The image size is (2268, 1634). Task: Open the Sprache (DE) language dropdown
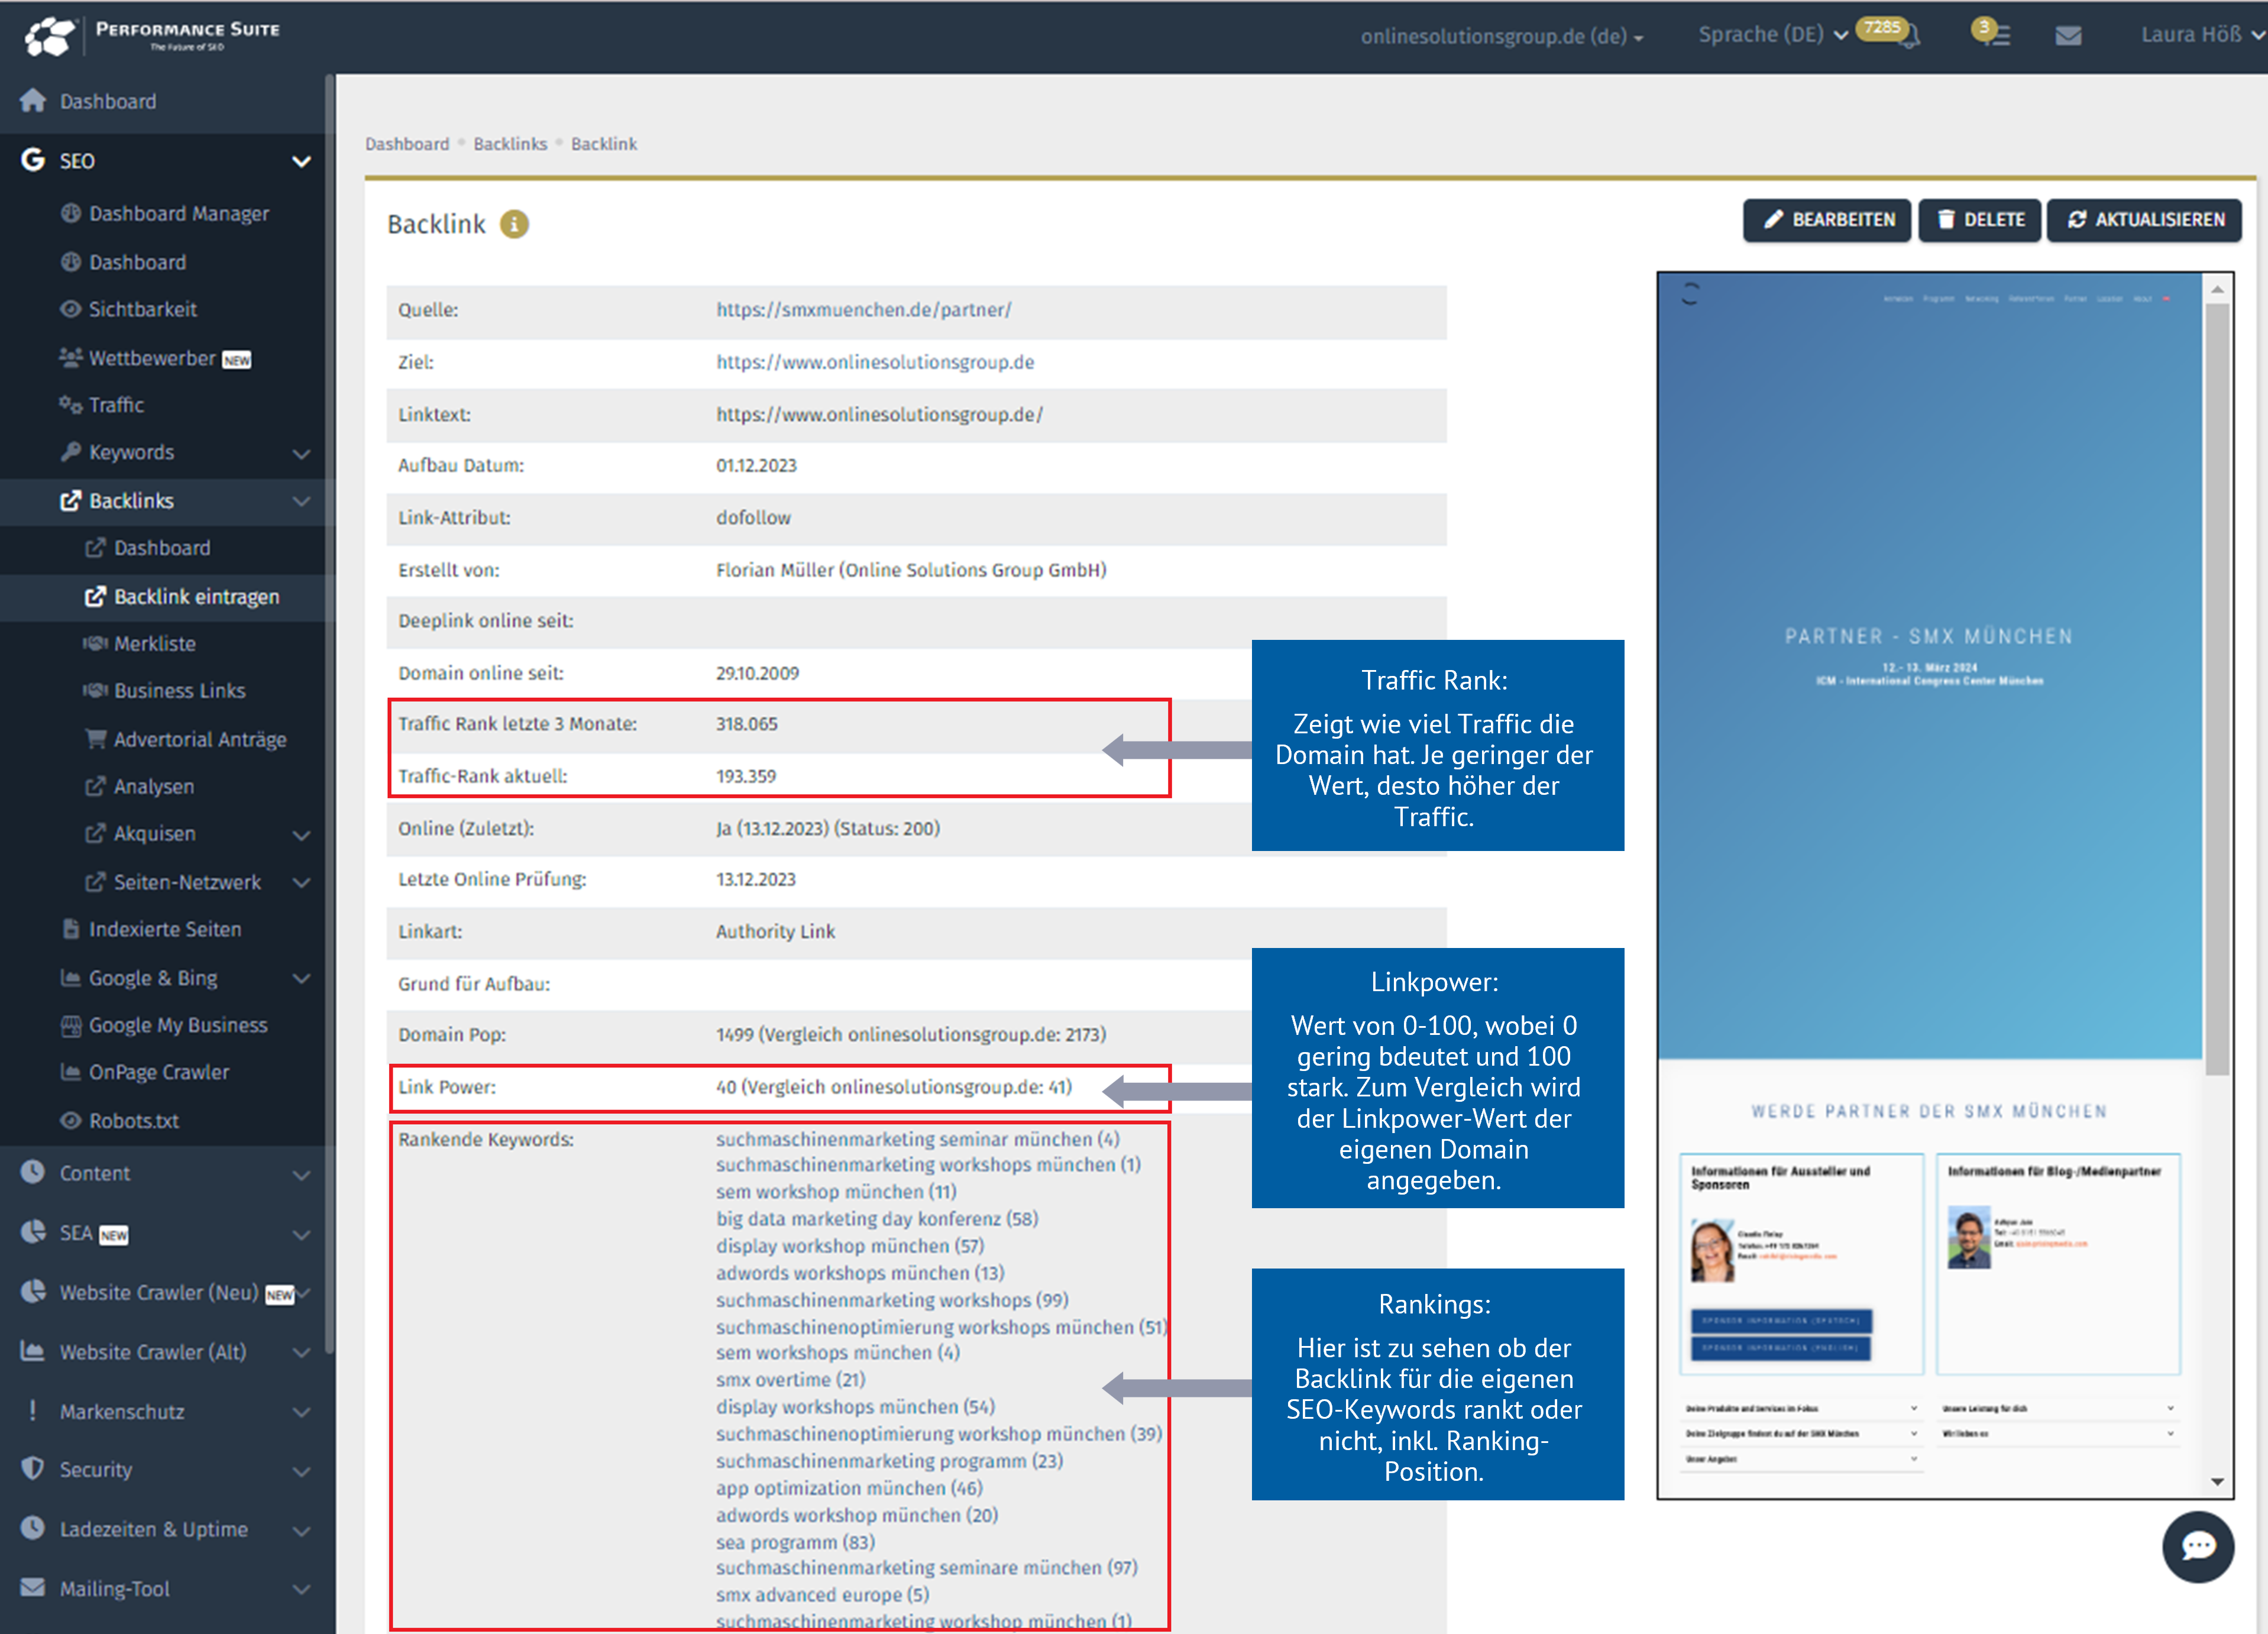click(x=1772, y=34)
